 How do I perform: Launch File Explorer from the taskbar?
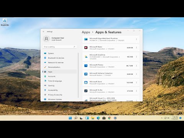[93, 118]
